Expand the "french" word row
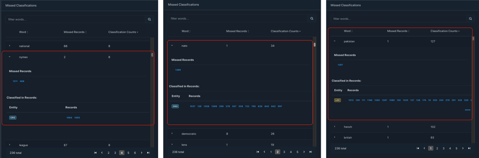 coord(335,127)
